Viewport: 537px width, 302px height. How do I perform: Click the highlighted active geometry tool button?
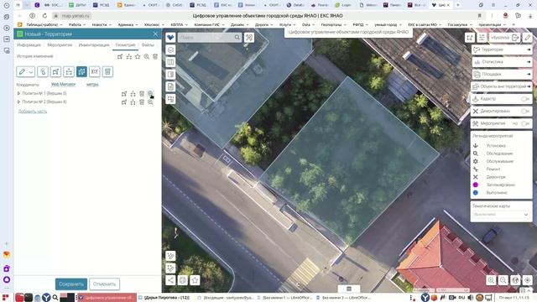pos(81,71)
